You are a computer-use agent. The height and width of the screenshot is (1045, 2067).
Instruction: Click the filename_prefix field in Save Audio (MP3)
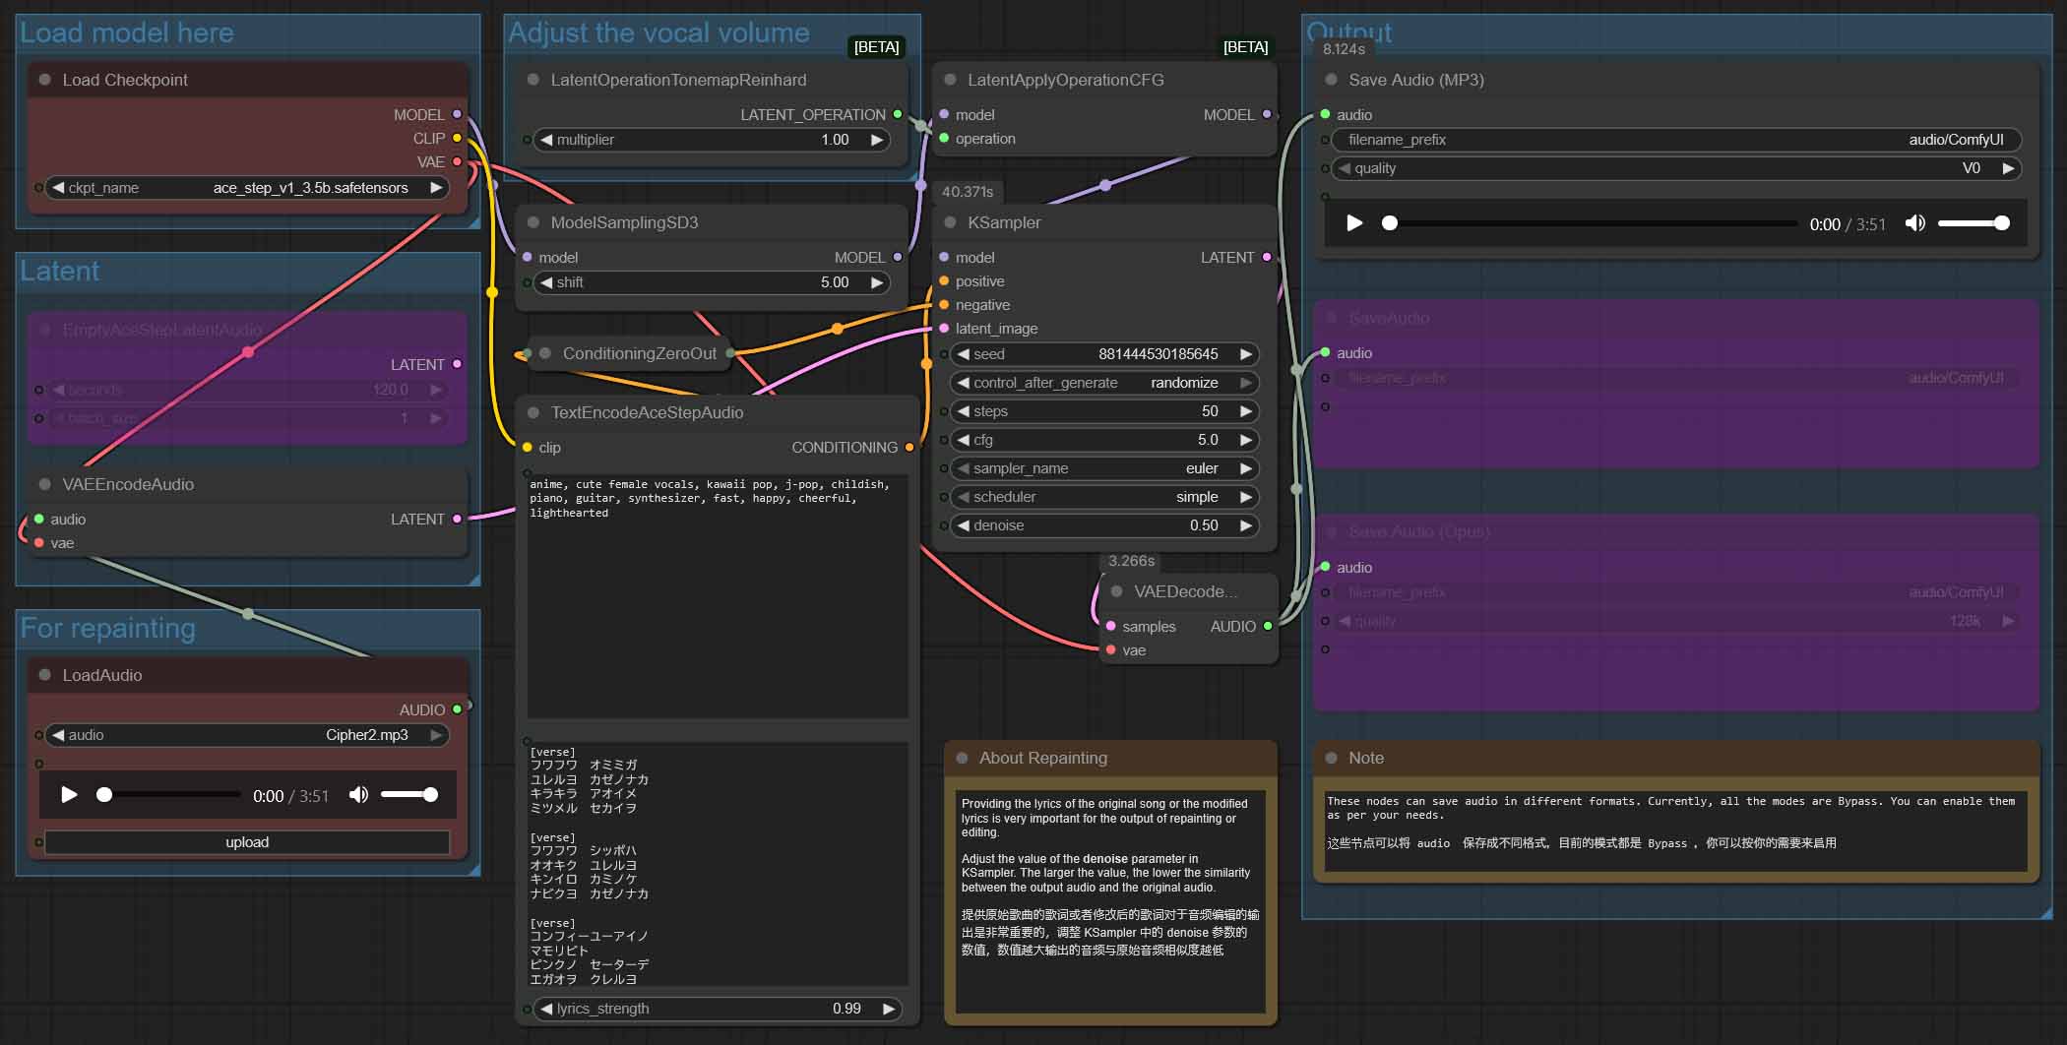pyautogui.click(x=1675, y=140)
